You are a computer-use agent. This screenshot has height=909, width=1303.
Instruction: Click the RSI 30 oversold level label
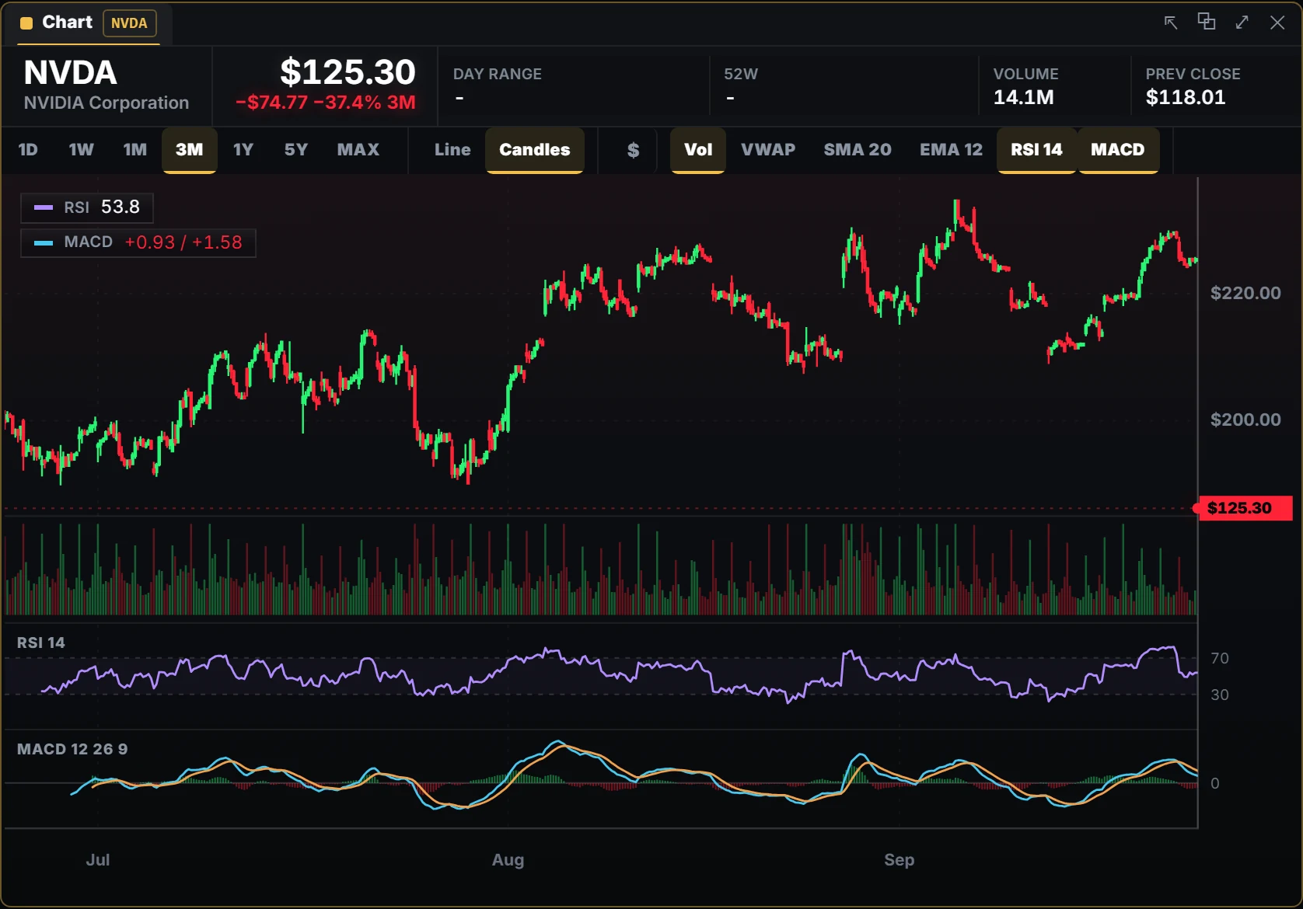pyautogui.click(x=1220, y=695)
